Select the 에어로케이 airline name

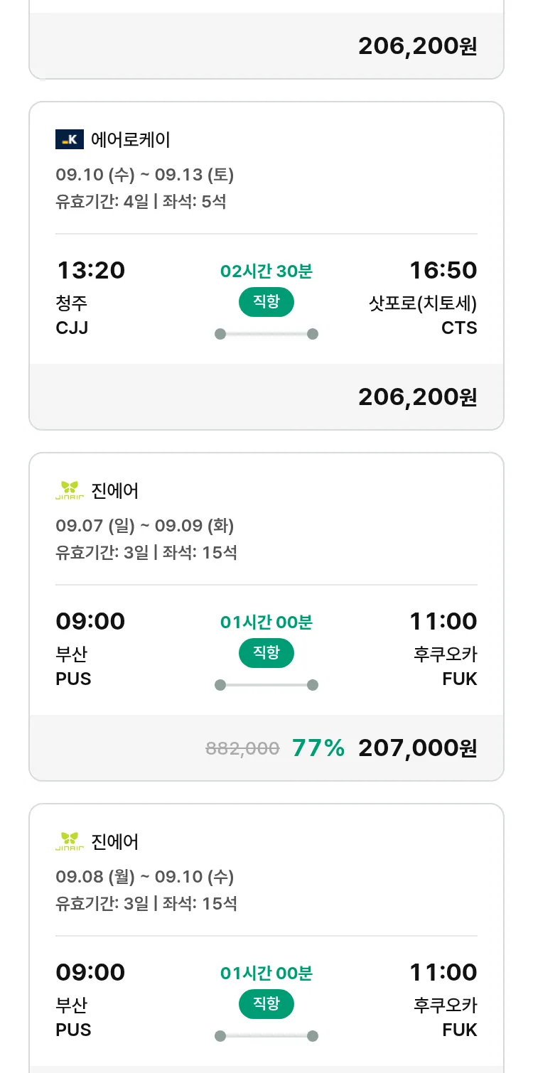pyautogui.click(x=131, y=139)
